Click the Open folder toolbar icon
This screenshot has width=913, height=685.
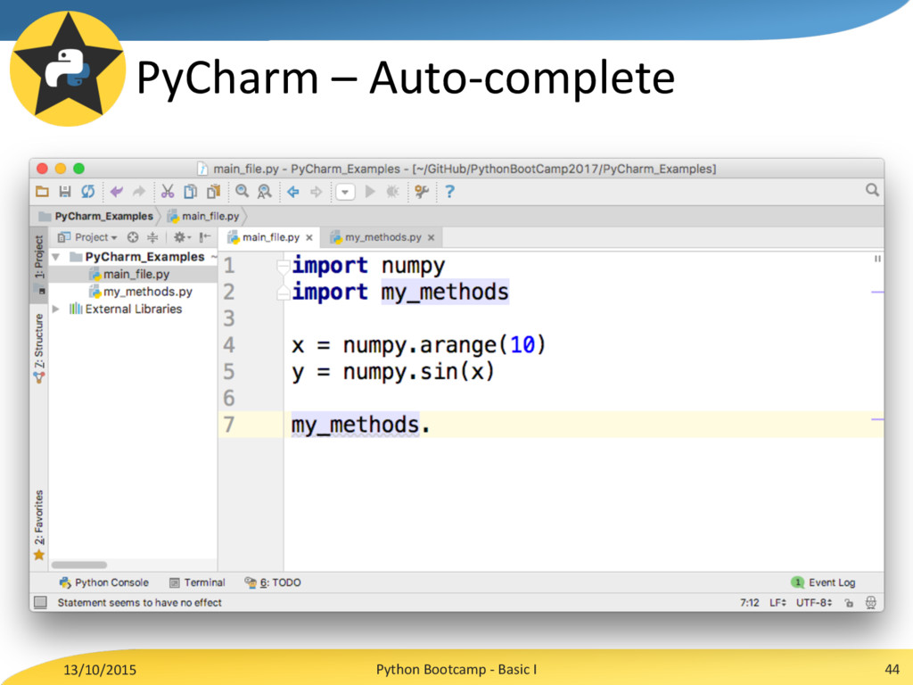[42, 192]
